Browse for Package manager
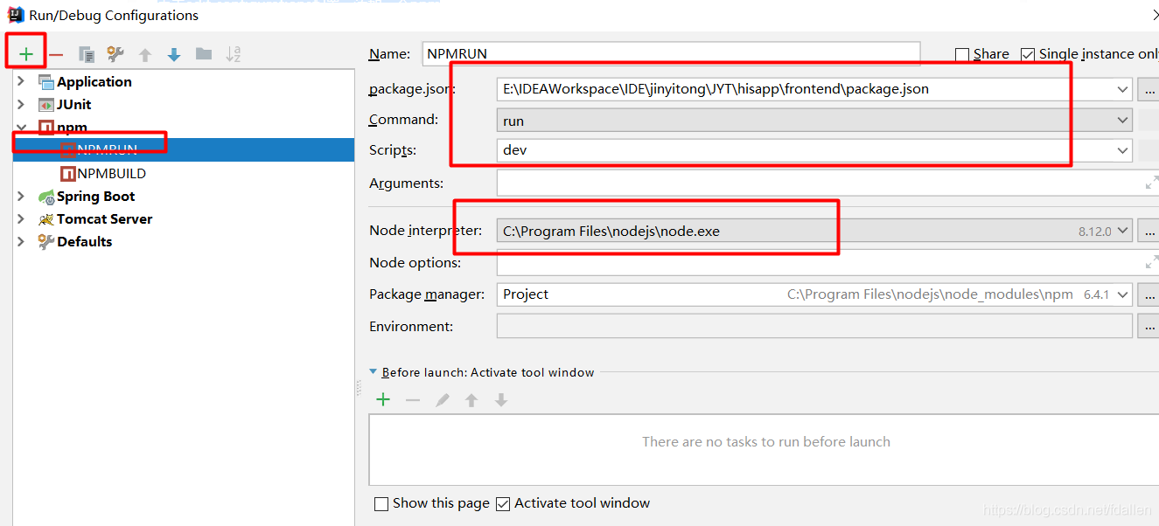 [1149, 294]
